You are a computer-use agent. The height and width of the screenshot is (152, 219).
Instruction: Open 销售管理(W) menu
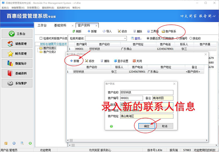click(18, 8)
